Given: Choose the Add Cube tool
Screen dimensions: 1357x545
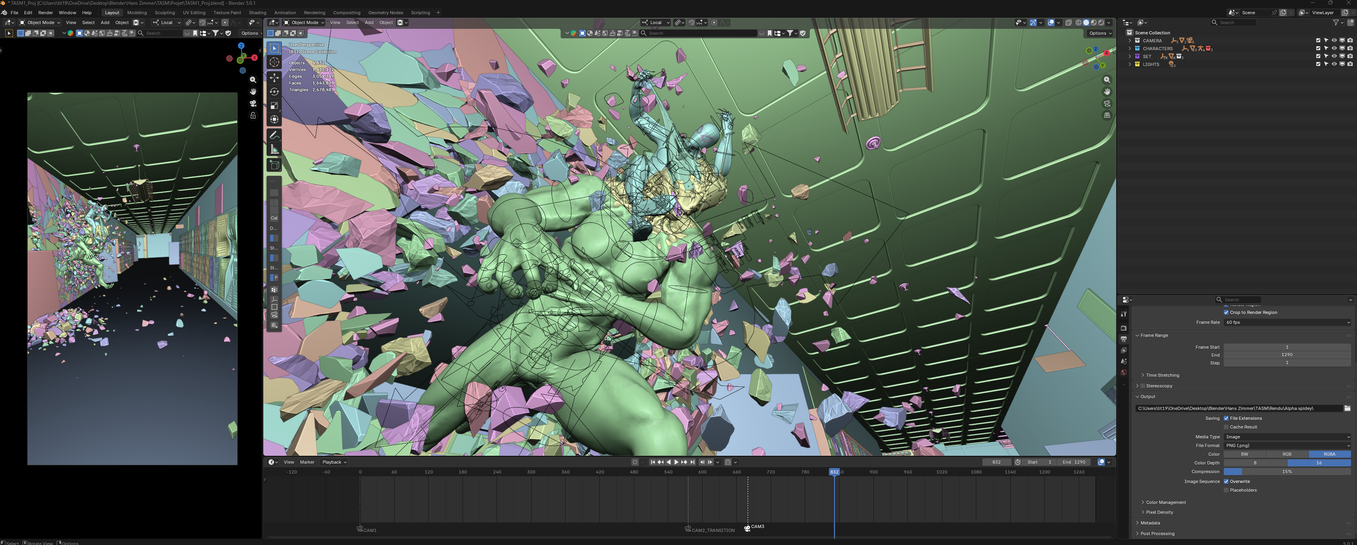Looking at the screenshot, I should tap(274, 165).
